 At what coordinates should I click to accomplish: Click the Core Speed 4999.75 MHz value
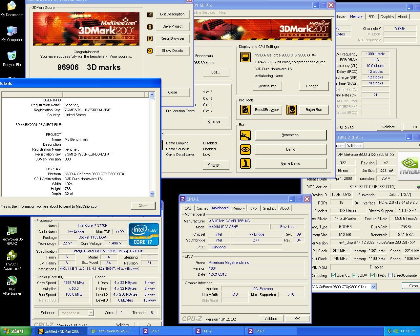tap(74, 283)
